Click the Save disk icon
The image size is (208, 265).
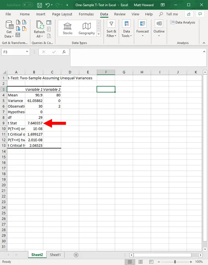39,5
